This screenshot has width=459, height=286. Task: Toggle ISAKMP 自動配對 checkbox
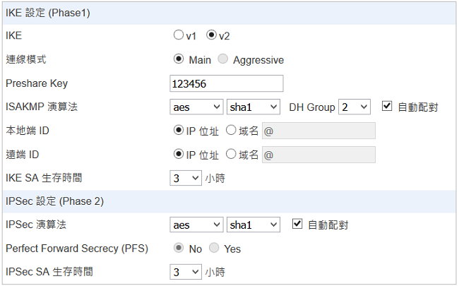click(386, 107)
